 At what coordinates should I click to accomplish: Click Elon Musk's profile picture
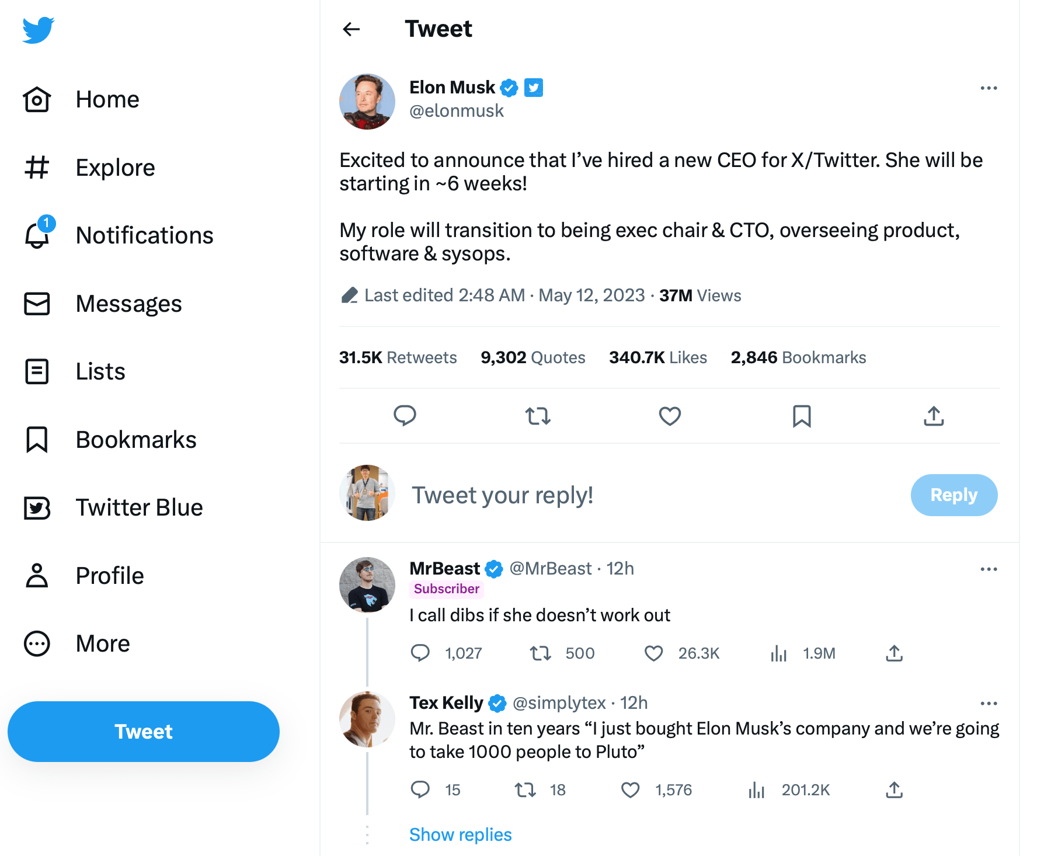pyautogui.click(x=367, y=102)
